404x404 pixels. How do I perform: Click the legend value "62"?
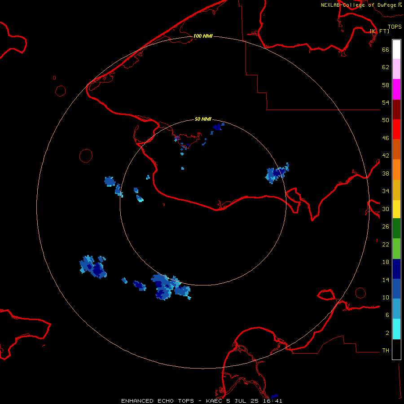tap(386, 67)
